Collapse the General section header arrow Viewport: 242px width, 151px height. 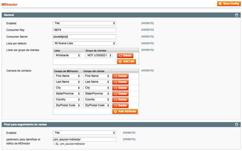click(x=236, y=15)
